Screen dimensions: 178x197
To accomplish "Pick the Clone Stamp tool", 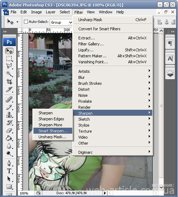I will (x=9, y=115).
